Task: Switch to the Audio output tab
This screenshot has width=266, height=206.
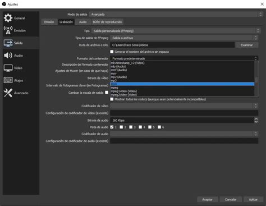Action: coord(82,22)
